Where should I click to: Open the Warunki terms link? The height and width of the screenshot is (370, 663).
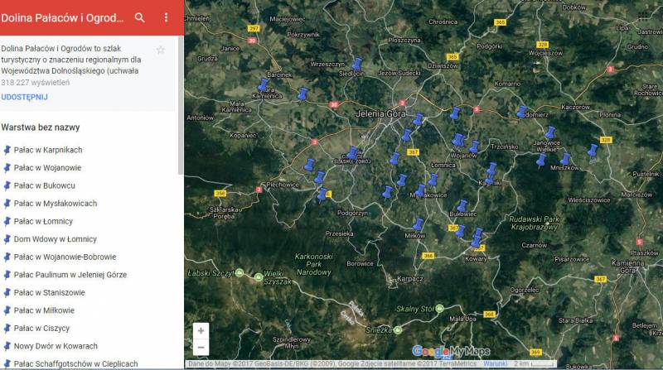495,363
